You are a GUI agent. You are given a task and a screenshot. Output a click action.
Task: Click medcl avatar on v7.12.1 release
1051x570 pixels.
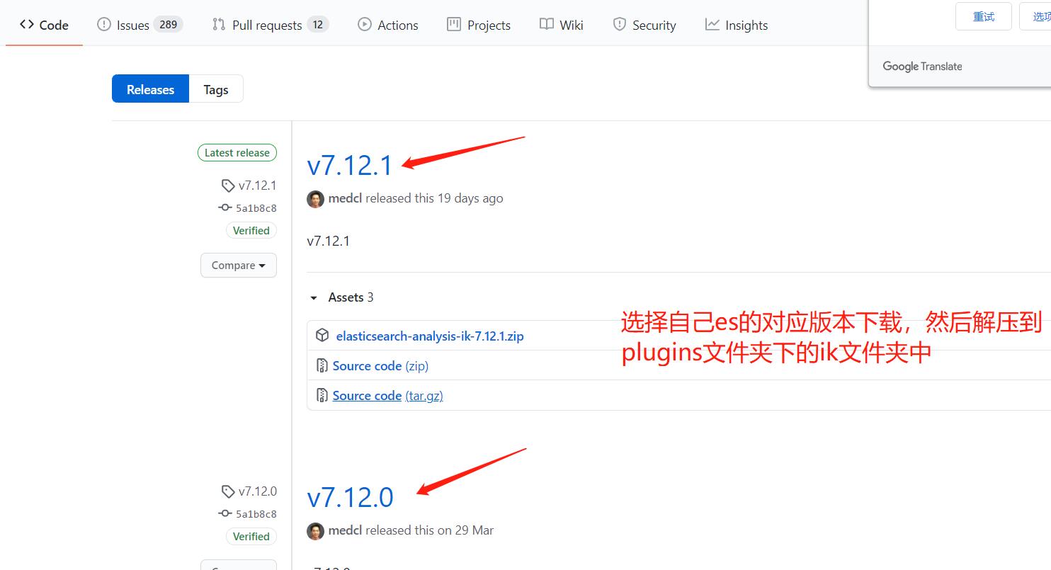pyautogui.click(x=315, y=199)
